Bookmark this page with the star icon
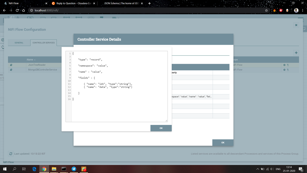This screenshot has height=173, width=307. [x=266, y=10]
